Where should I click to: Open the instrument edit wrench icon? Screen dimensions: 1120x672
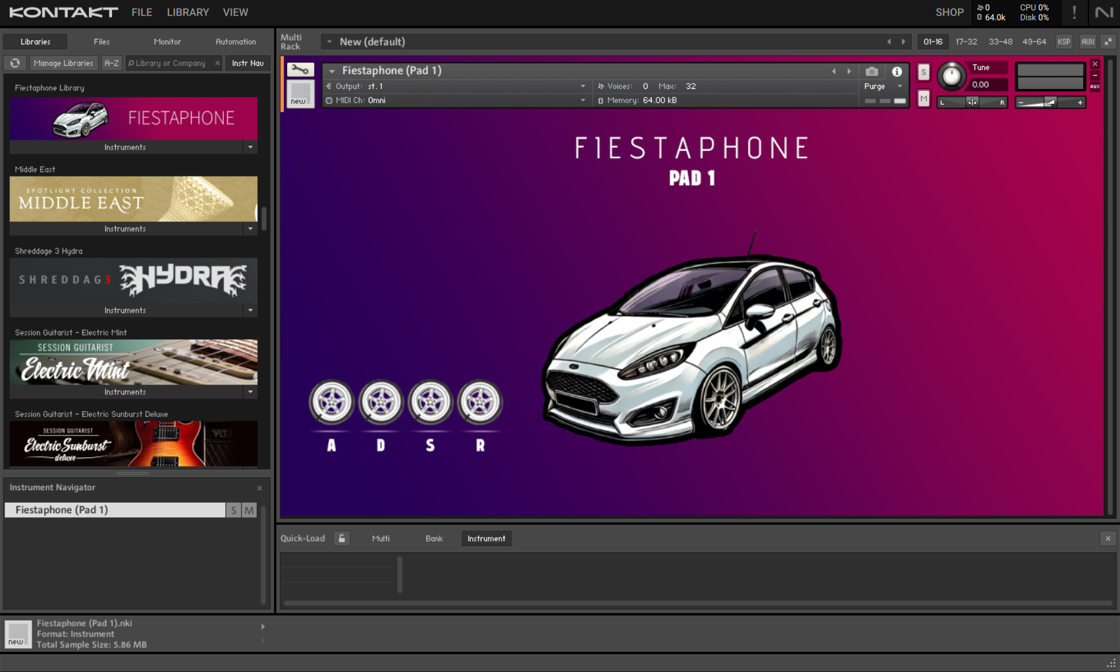[x=300, y=70]
